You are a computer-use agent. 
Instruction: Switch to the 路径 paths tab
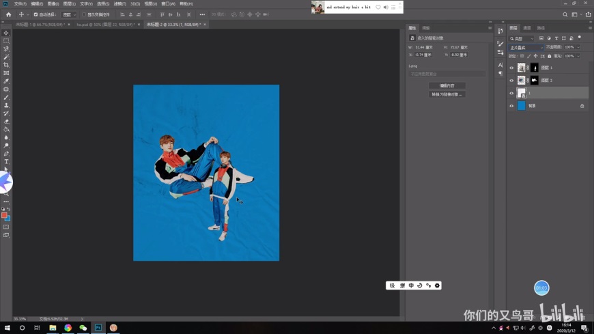[541, 28]
